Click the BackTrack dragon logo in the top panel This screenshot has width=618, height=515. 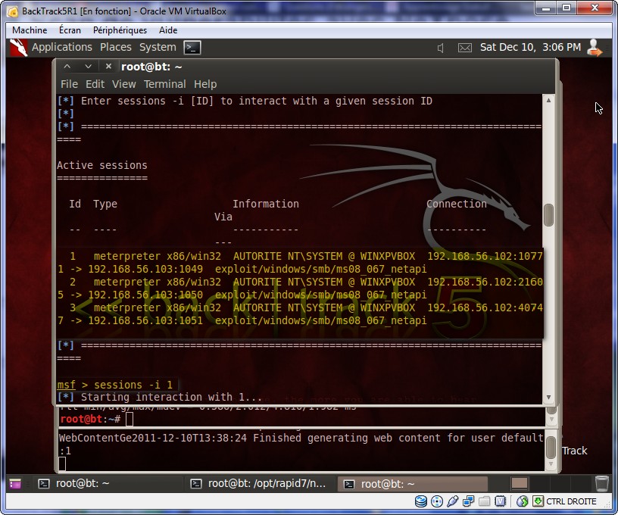18,48
